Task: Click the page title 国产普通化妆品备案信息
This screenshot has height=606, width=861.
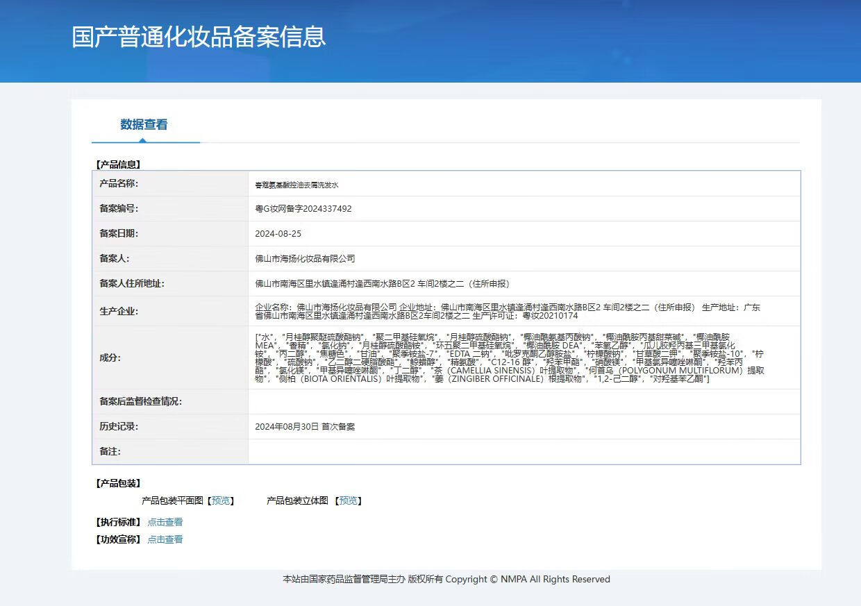Action: (199, 37)
